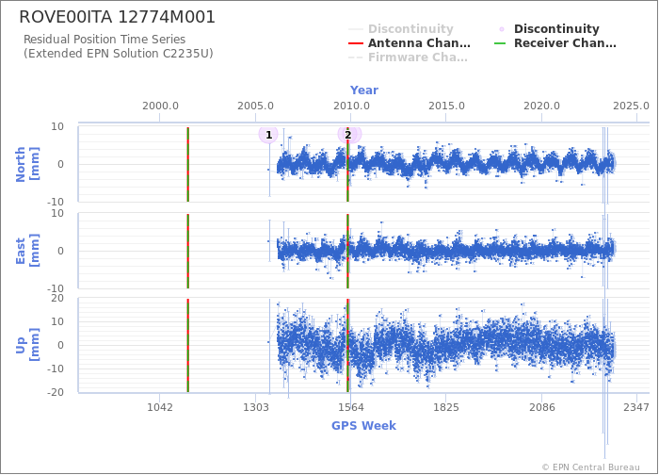Toggle the Discontinuity marker legend entry with purple dot
The width and height of the screenshot is (659, 475).
coord(549,29)
